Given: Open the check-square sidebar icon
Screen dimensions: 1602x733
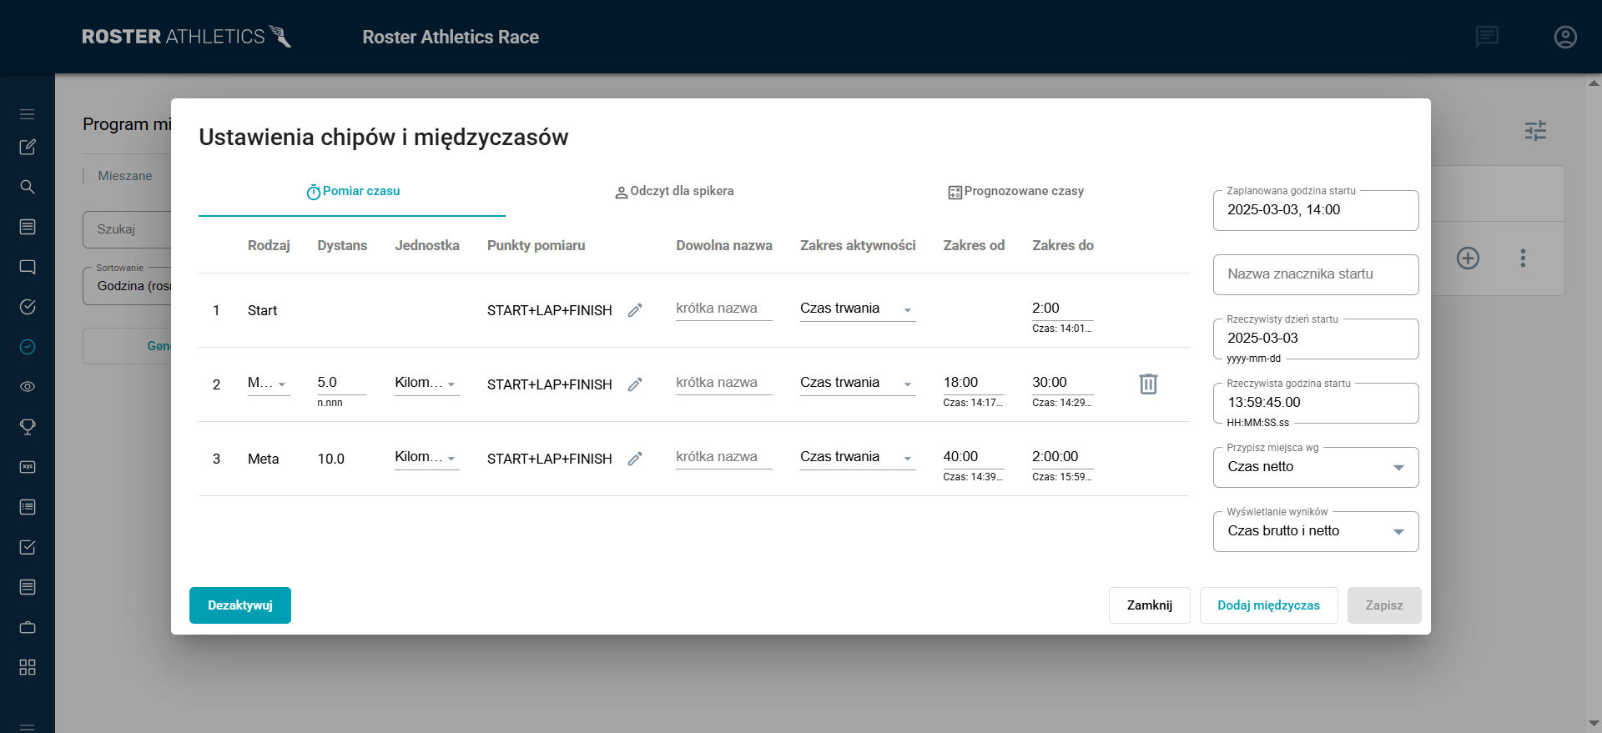Looking at the screenshot, I should tap(28, 547).
